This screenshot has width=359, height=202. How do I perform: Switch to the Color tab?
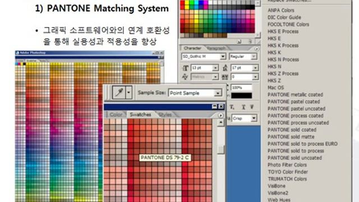tap(116, 114)
